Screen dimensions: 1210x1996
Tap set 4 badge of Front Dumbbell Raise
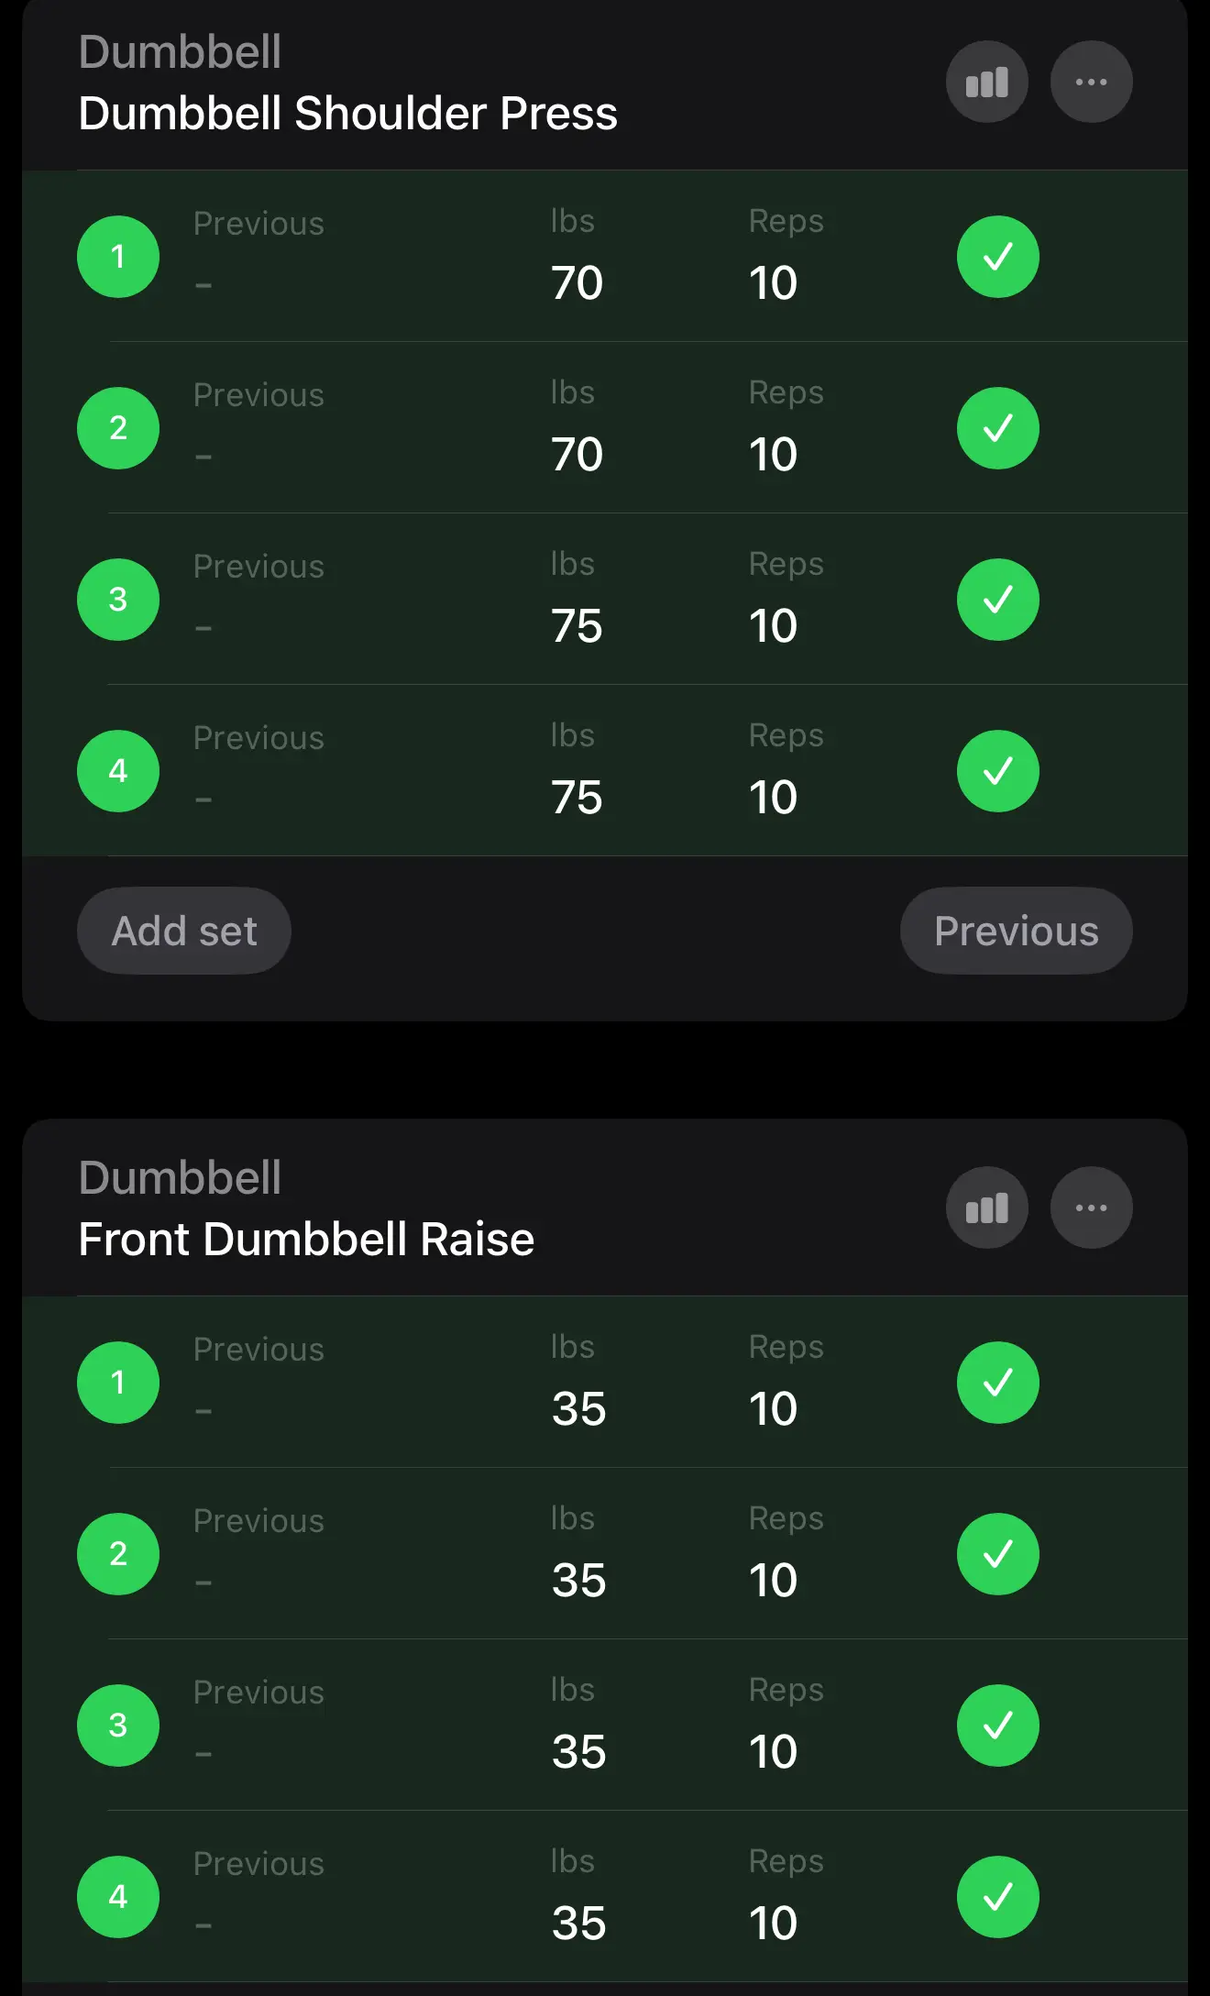(x=118, y=1897)
